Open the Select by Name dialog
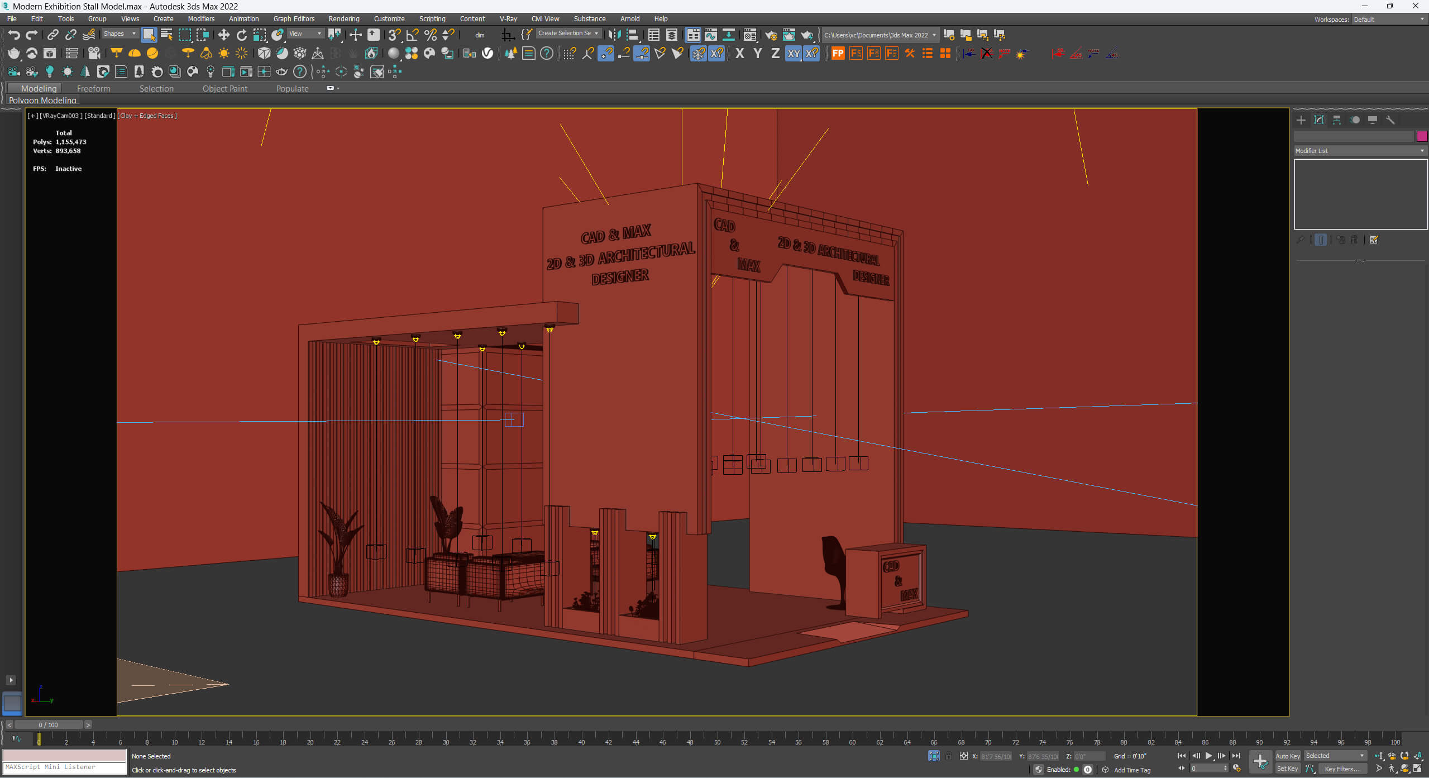This screenshot has width=1429, height=778. [x=166, y=35]
